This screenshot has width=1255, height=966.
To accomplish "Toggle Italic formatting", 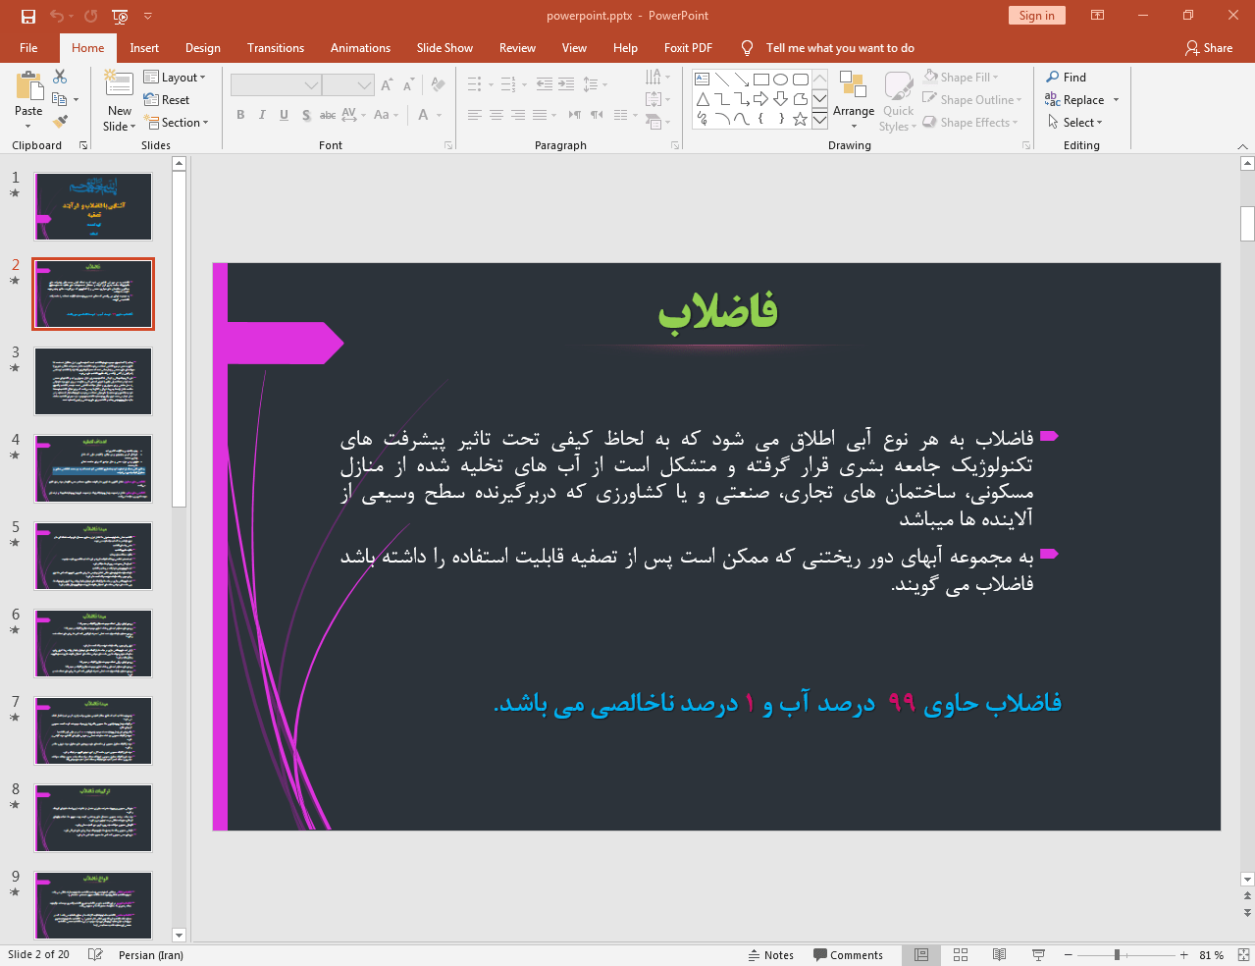I will pos(262,115).
